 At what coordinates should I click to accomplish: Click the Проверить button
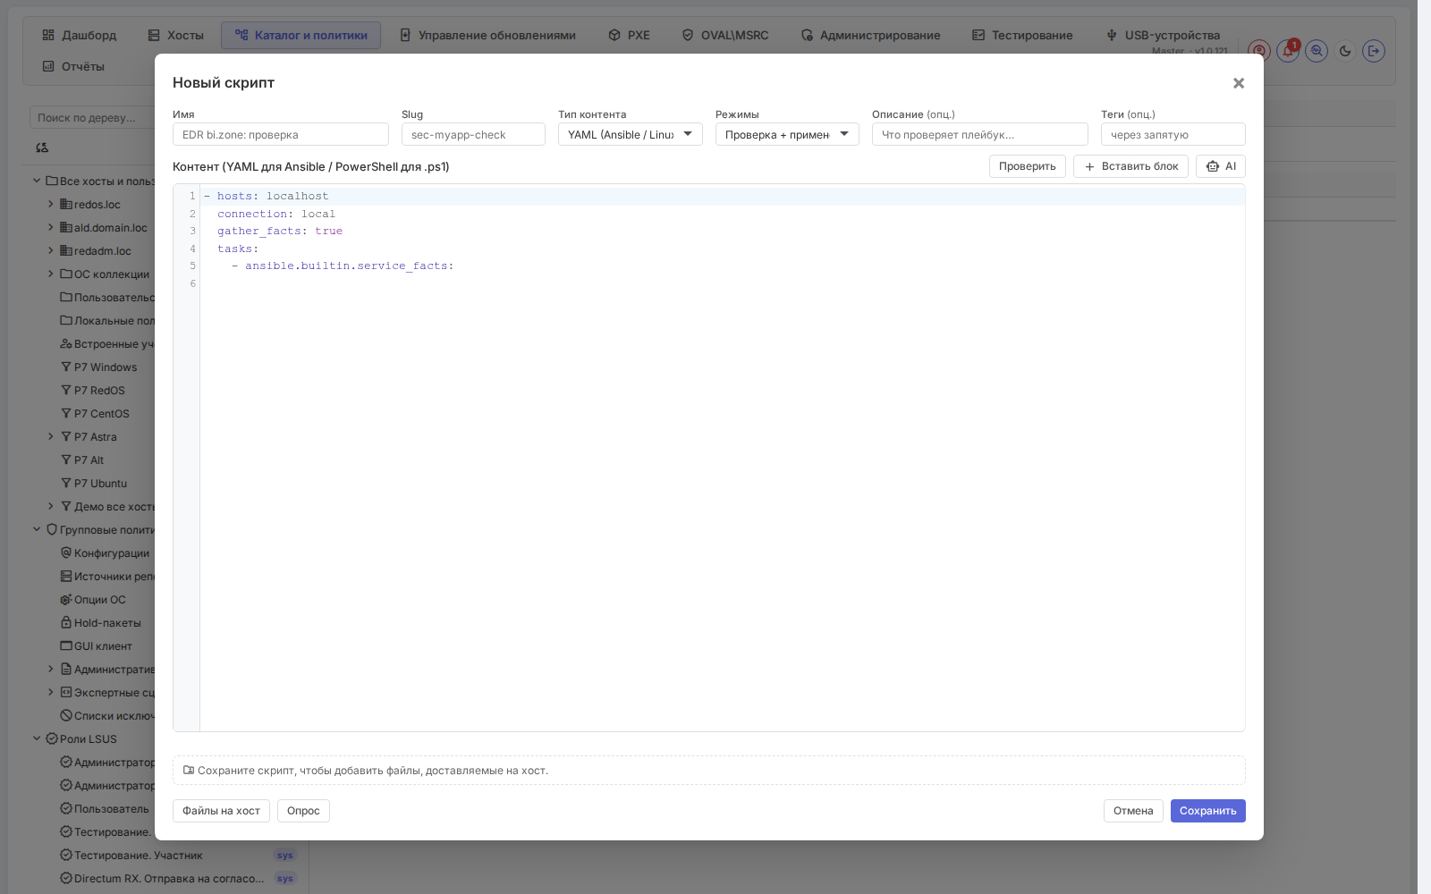[x=1027, y=166]
